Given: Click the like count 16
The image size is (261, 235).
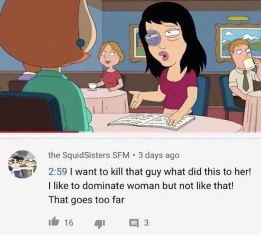Looking at the screenshot, I should (x=69, y=223).
